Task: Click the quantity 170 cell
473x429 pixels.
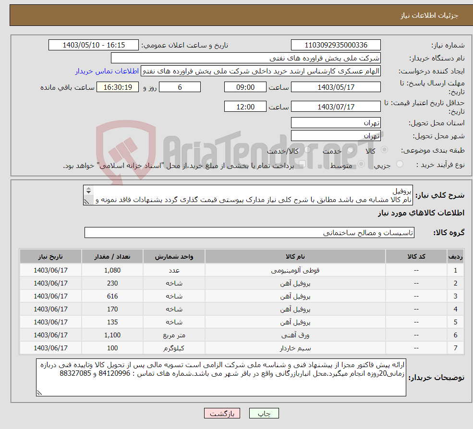Action: click(x=112, y=310)
